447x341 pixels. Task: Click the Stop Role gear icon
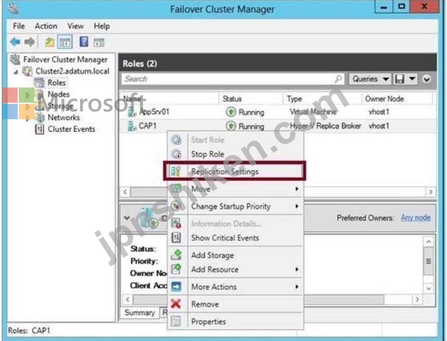click(x=176, y=154)
